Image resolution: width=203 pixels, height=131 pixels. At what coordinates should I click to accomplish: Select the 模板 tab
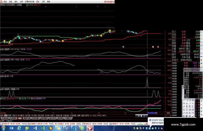[6, 115]
